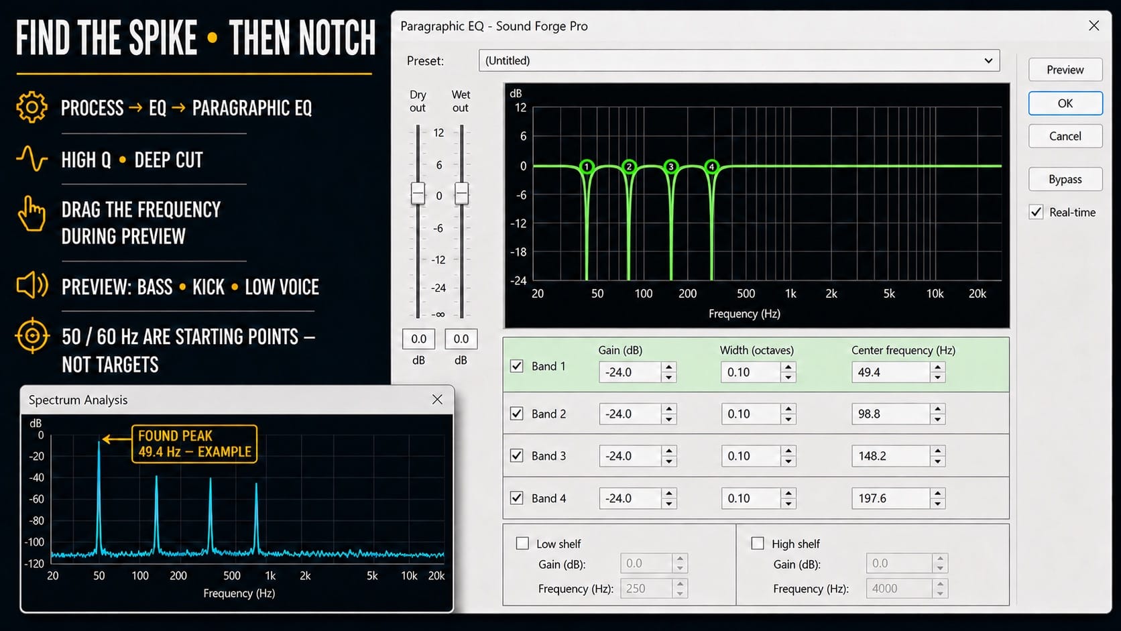Click the Wet out dB value box
Image resolution: width=1121 pixels, height=631 pixels.
coord(461,339)
